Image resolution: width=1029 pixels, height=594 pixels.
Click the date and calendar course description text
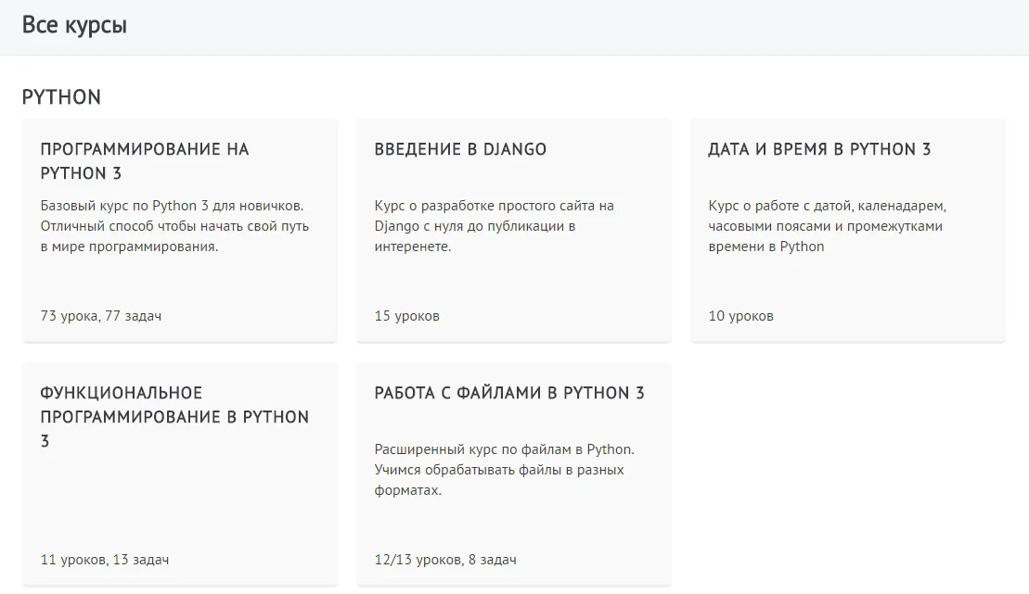[x=826, y=226]
